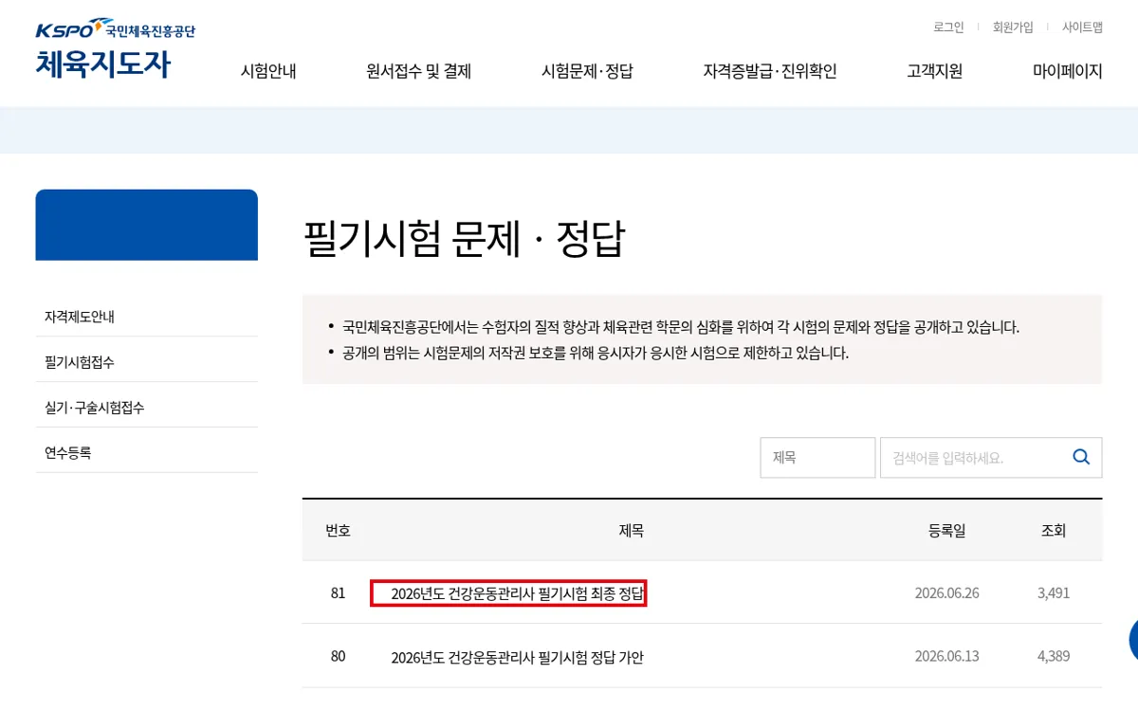Open post 2026년도 건강운동관리사 필기시험 정답 가안
Image resolution: width=1138 pixels, height=711 pixels.
pyautogui.click(x=517, y=657)
